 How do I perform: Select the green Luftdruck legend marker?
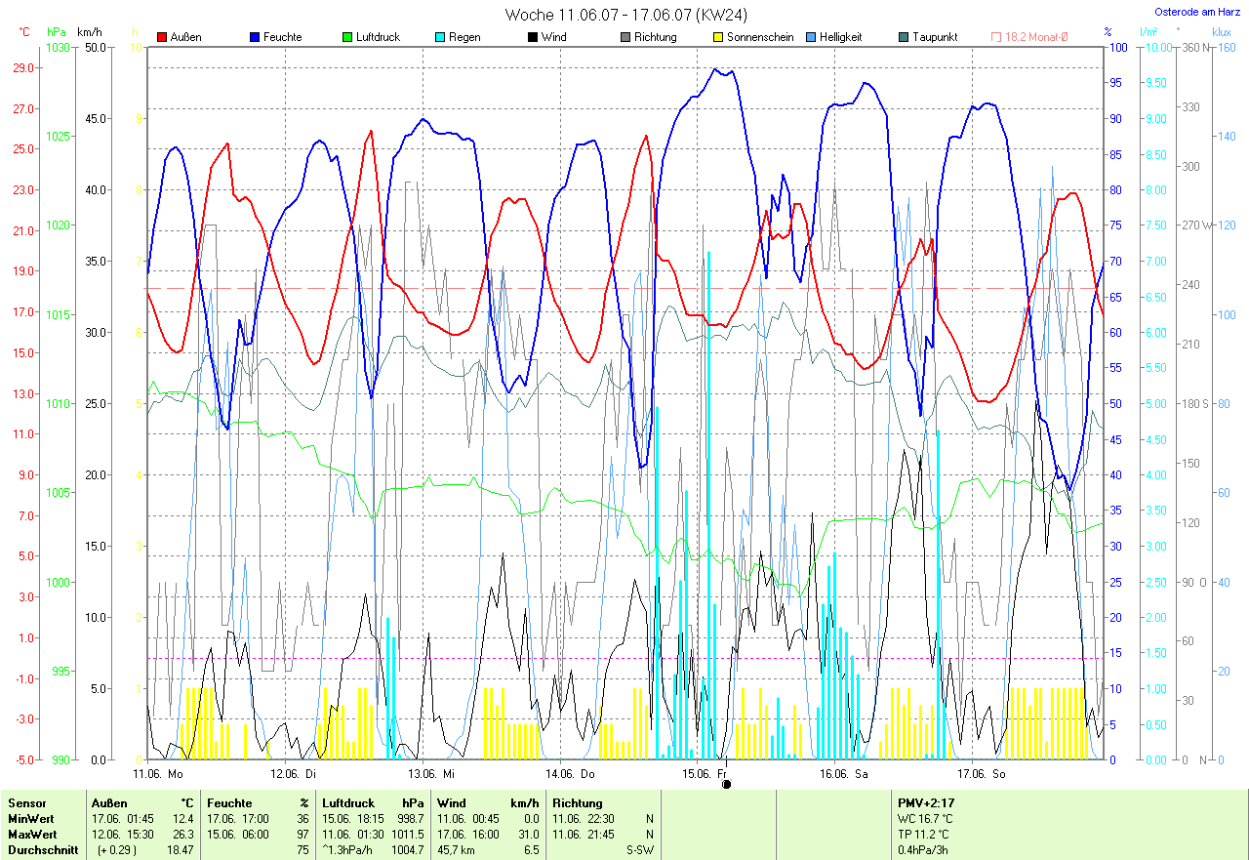pos(348,37)
